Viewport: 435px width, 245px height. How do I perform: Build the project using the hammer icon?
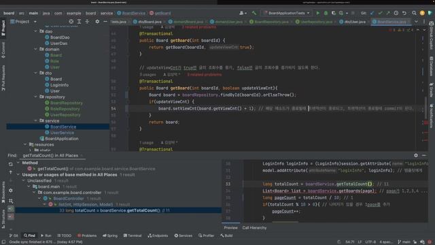point(254,13)
